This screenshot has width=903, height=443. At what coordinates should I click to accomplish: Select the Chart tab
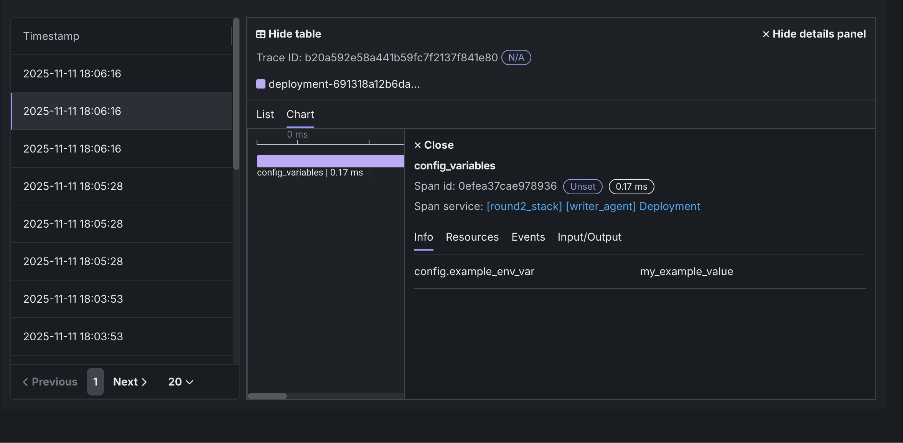[x=300, y=114]
